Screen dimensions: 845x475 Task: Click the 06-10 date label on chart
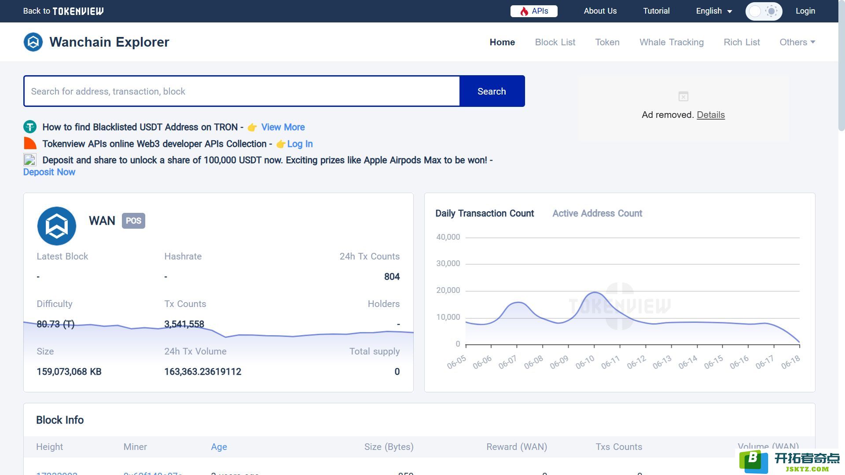click(x=585, y=362)
